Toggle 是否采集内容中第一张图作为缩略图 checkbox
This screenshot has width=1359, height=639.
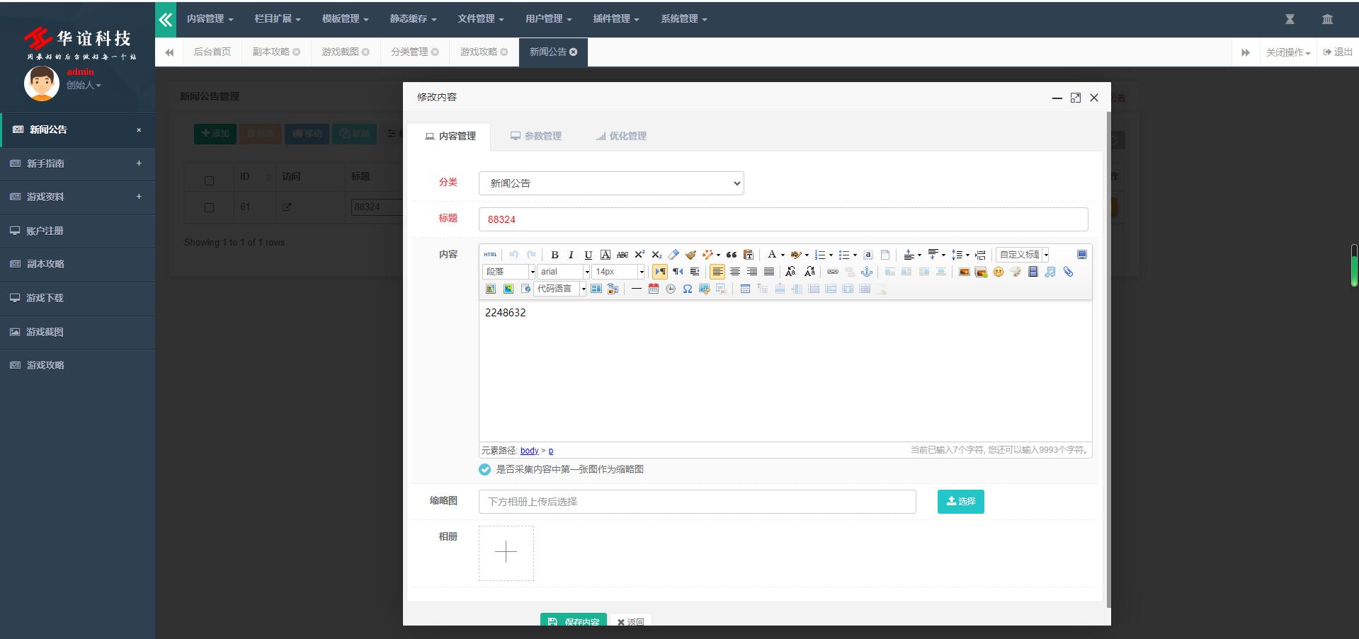(x=484, y=469)
